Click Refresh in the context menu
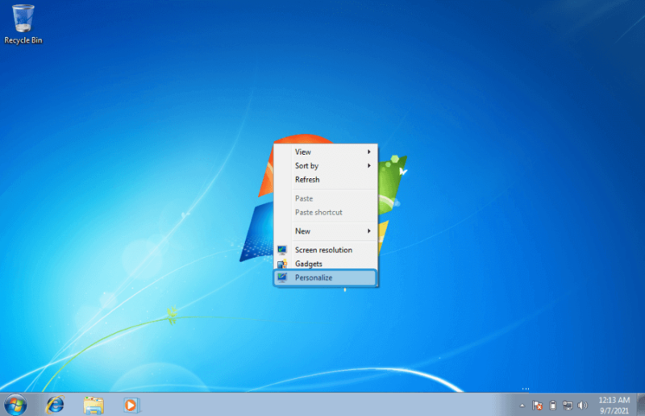Image resolution: width=645 pixels, height=416 pixels. pyautogui.click(x=325, y=180)
